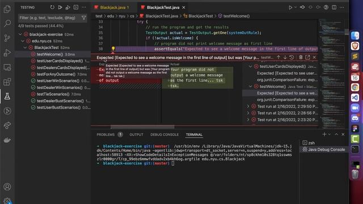Close the BlackjackTest.java tab

point(184,7)
